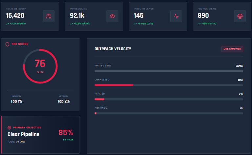
Task: Click the ELITE label under score
Action: 40,72
